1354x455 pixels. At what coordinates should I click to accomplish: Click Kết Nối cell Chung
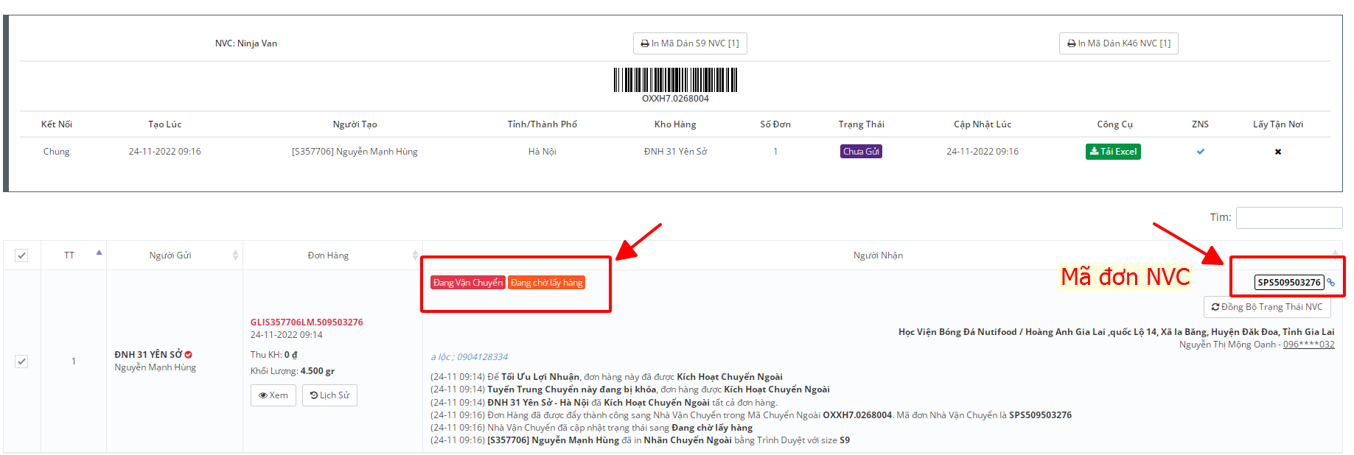coord(56,152)
